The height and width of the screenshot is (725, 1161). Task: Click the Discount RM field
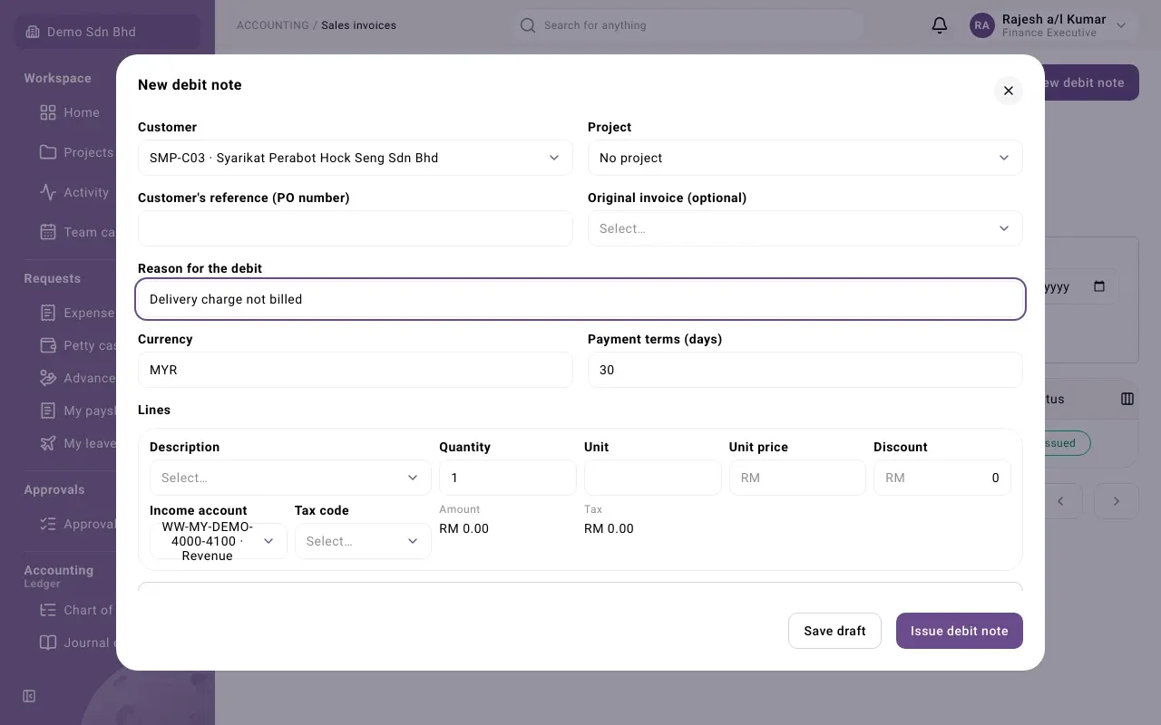tap(942, 478)
